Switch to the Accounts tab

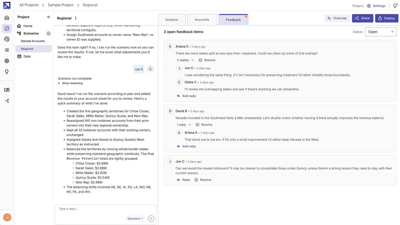click(202, 20)
